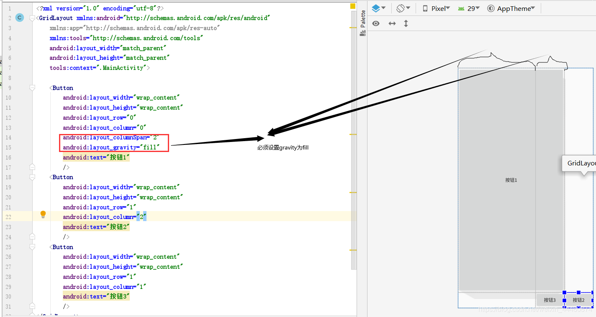Click the layout_gravity="fill" attribute
Image resolution: width=596 pixels, height=317 pixels.
[111, 147]
